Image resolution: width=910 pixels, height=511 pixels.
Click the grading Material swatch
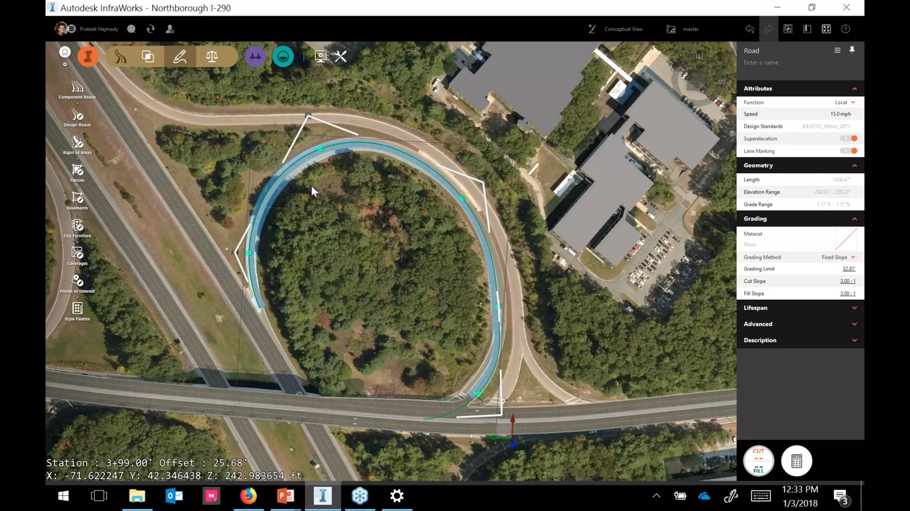pos(846,239)
